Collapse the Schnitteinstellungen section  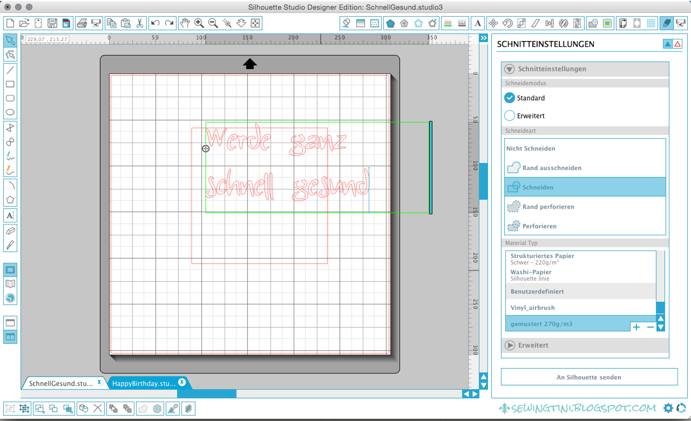[x=510, y=69]
